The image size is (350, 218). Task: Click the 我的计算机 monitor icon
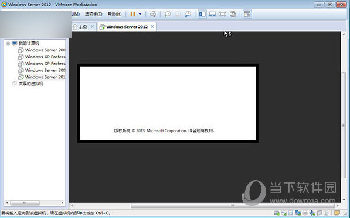15,43
